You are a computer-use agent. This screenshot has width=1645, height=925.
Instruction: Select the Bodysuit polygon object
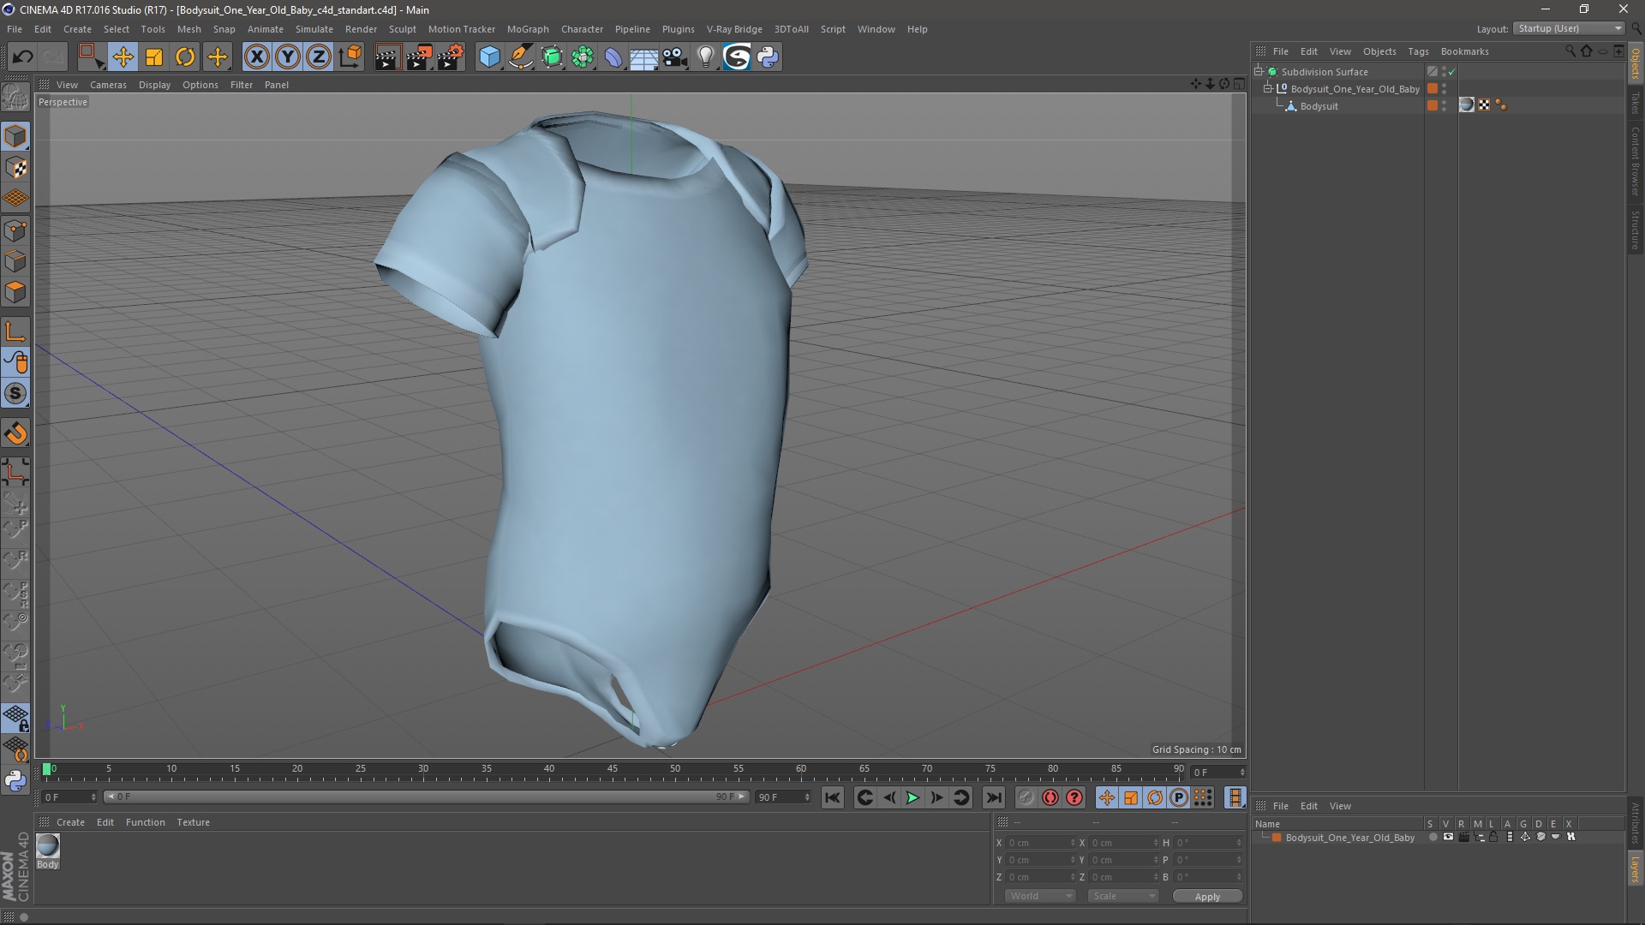click(x=1319, y=106)
